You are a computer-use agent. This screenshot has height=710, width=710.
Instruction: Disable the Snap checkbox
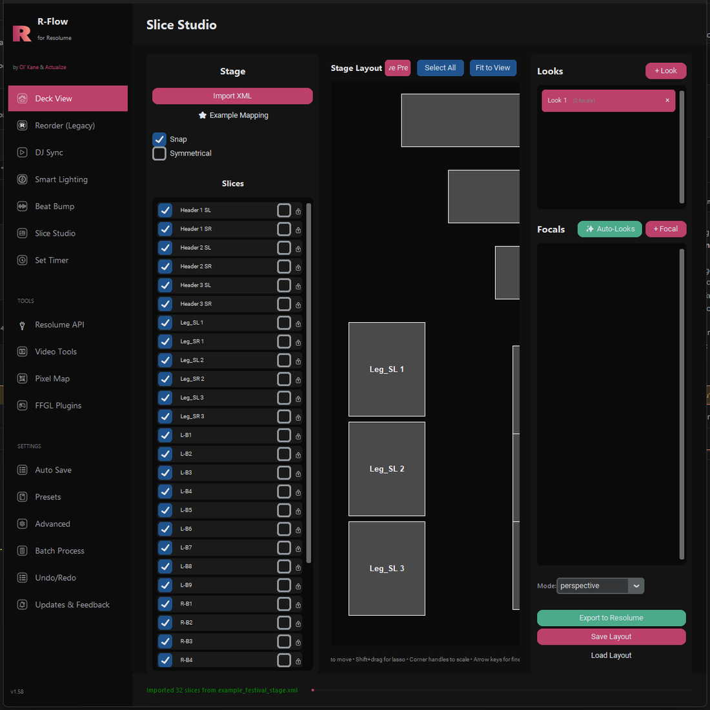(159, 139)
